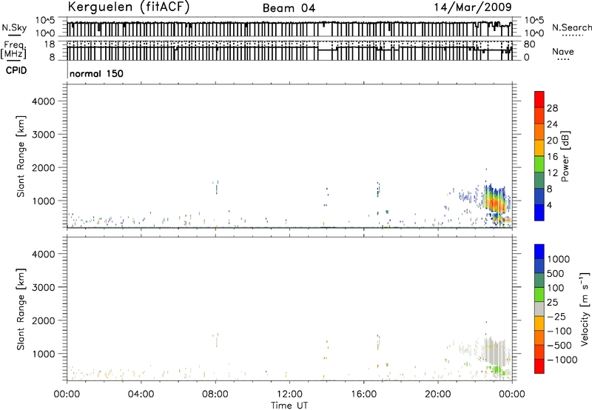
Task: Click the '-1000' velocity tick label
Action: (x=562, y=360)
